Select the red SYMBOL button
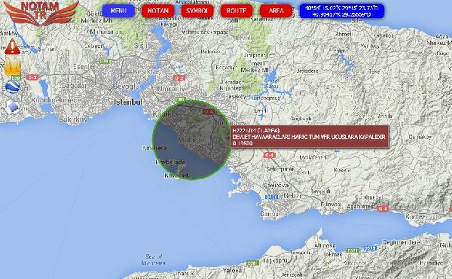452x279 pixels. point(197,11)
